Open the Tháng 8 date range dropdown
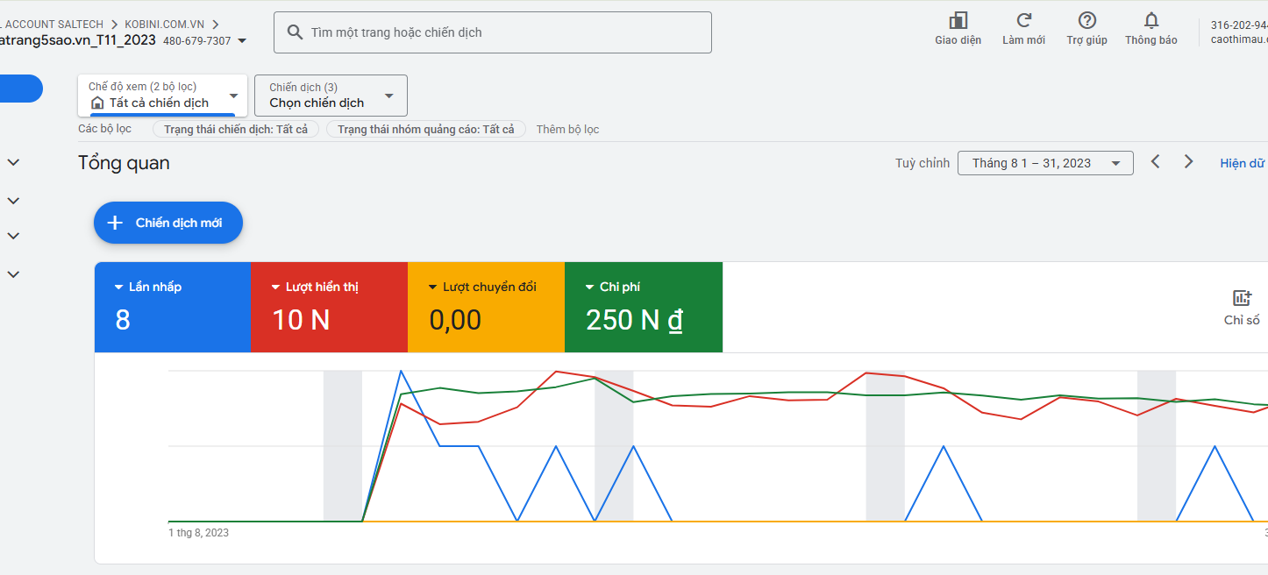1268x575 pixels. pos(1045,163)
